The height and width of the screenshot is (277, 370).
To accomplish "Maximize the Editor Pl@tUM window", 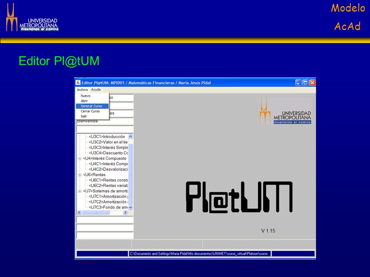I will 305,83.
